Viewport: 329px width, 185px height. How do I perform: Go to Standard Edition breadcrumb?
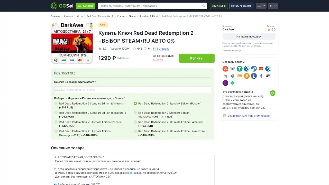149,16
